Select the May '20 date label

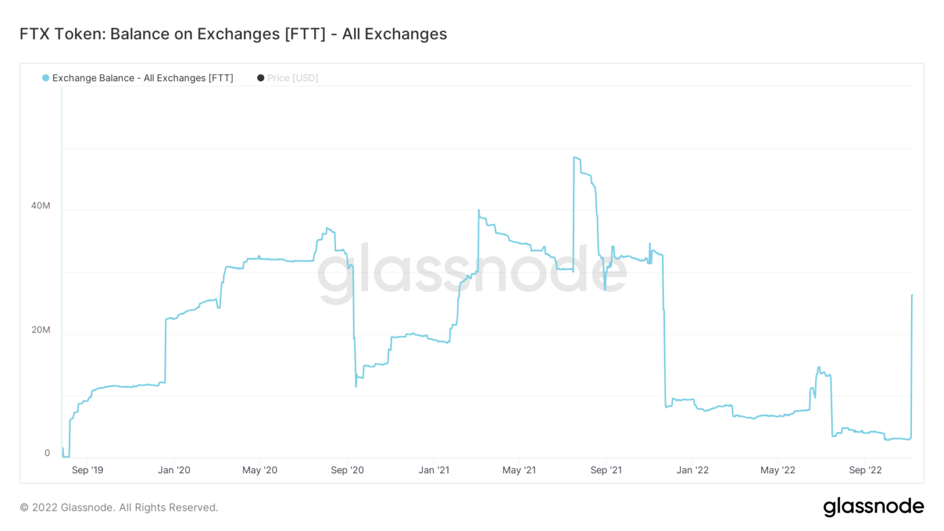[x=260, y=470]
